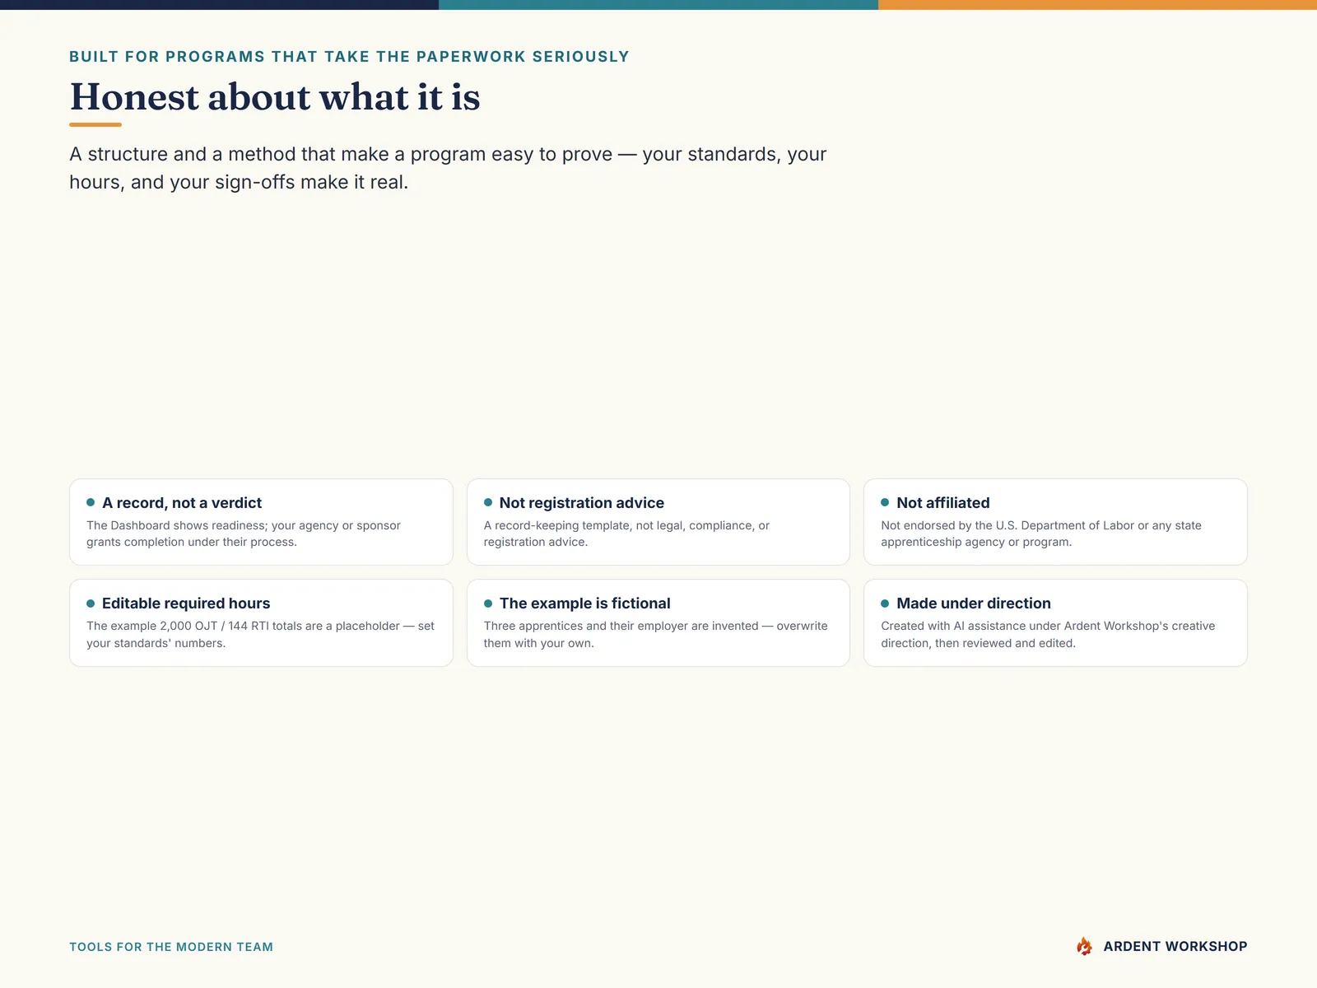Click the description 'Created with AI assistance'
The height and width of the screenshot is (988, 1317).
pyautogui.click(x=1048, y=635)
